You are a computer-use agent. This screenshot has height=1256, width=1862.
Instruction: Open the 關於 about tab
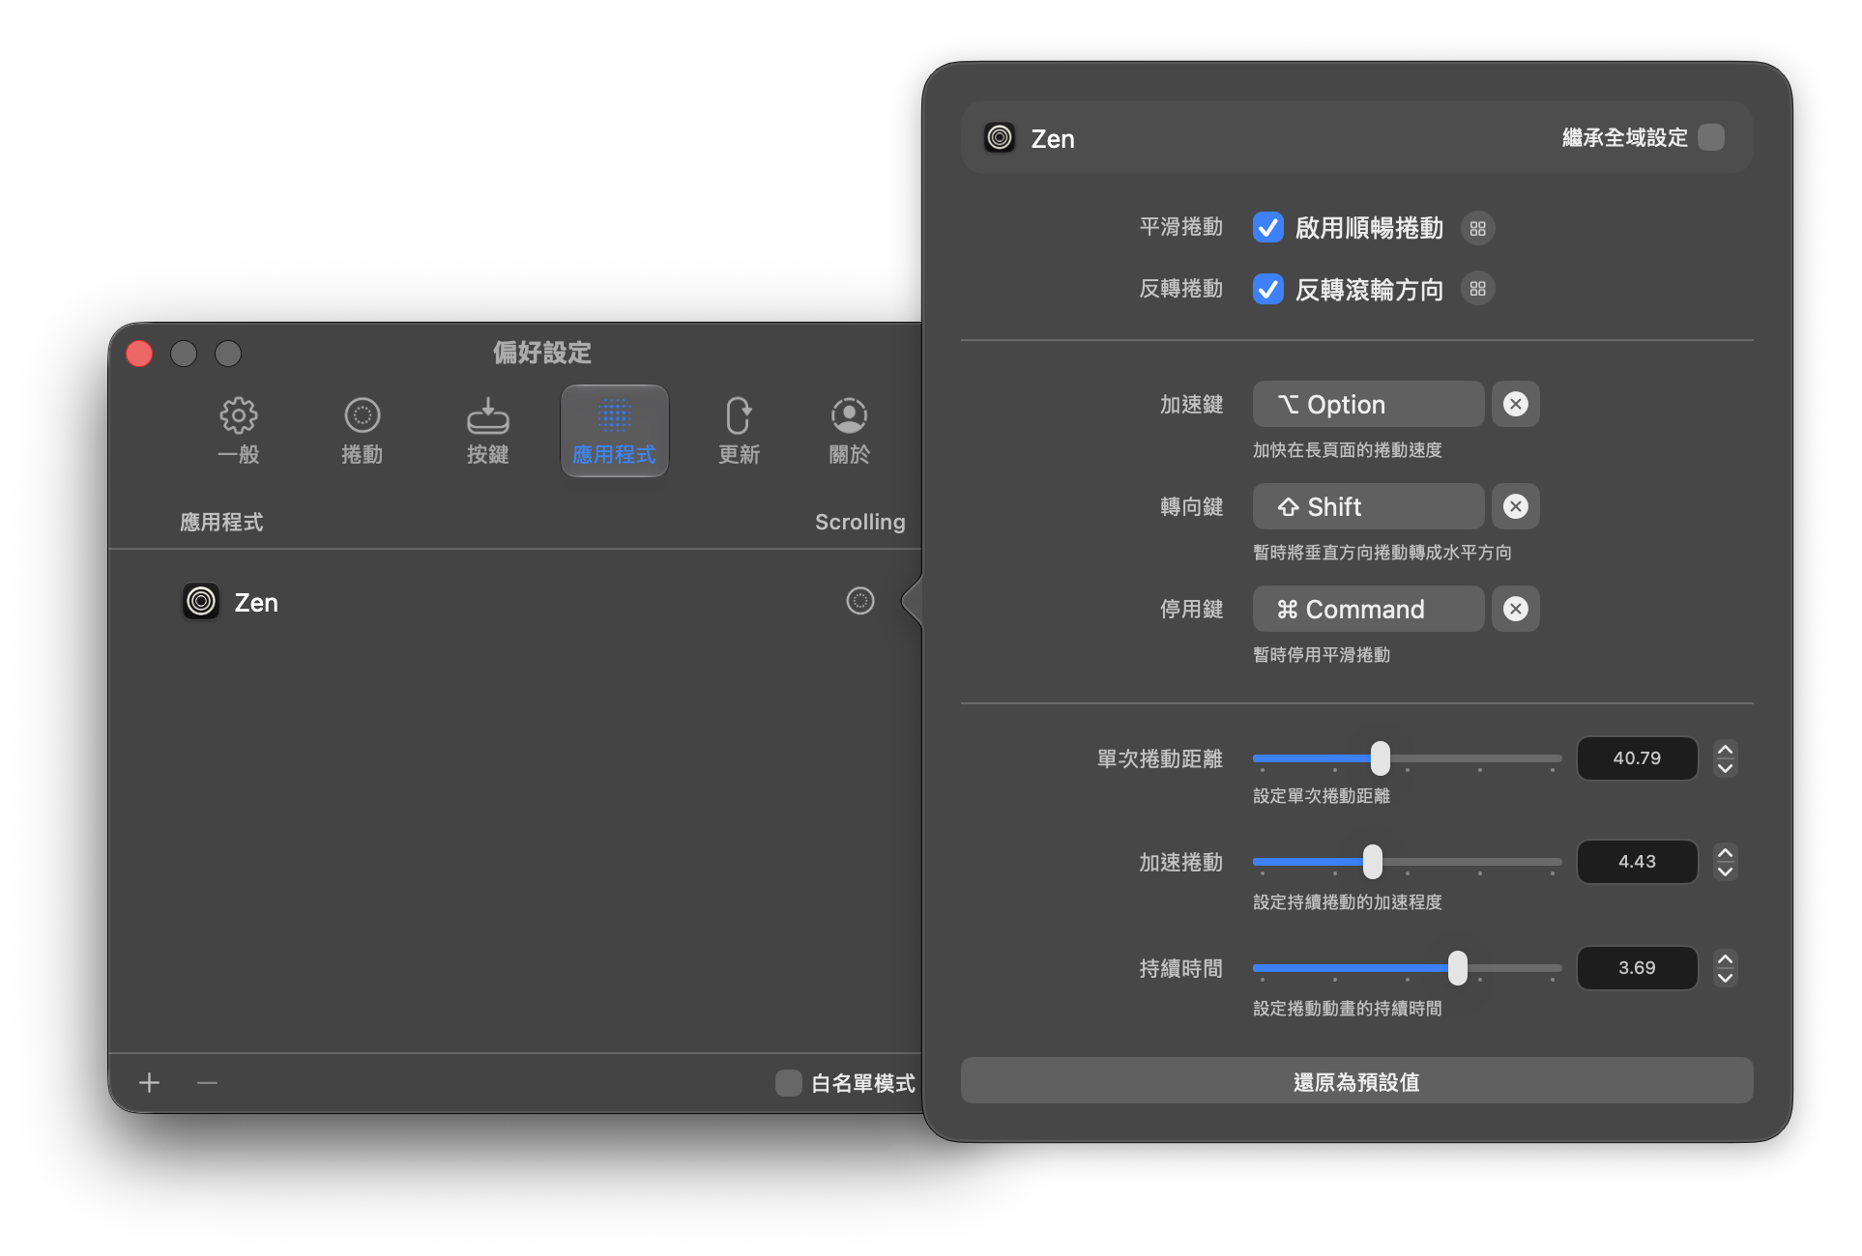850,431
